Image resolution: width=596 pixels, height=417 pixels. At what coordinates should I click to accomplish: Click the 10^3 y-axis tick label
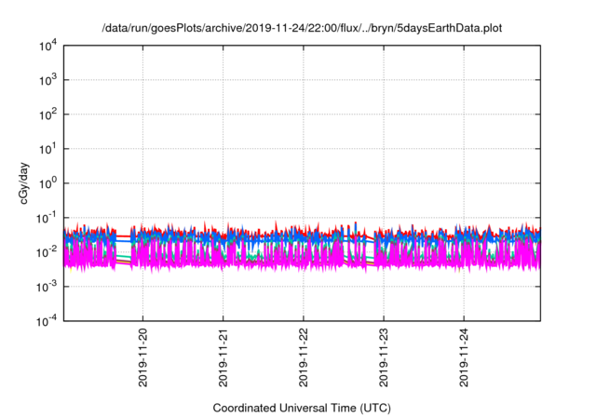47,81
